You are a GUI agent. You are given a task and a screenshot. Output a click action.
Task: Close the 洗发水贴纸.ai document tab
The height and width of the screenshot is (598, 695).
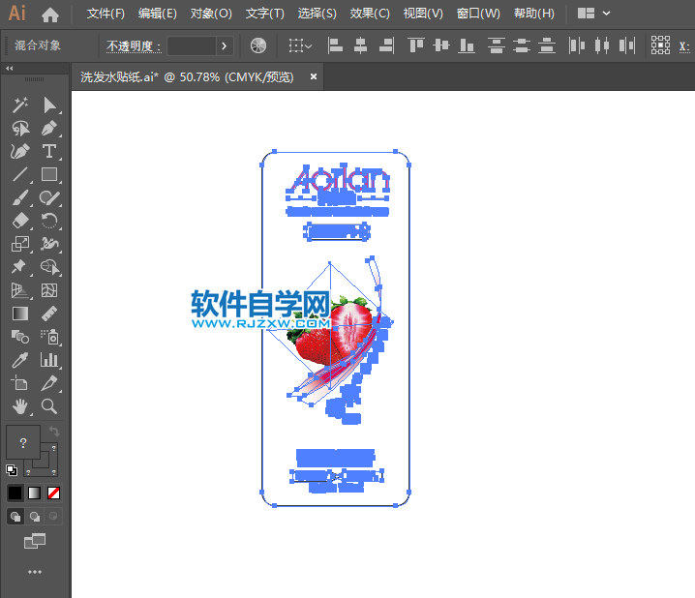pos(314,76)
